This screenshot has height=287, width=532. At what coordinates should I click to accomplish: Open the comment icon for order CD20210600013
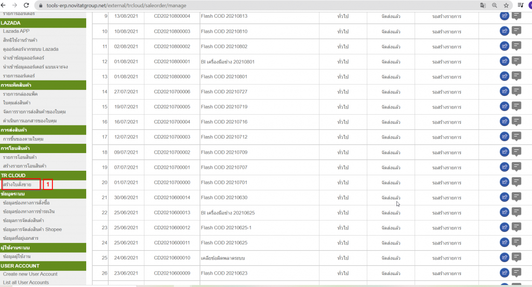[516, 212]
